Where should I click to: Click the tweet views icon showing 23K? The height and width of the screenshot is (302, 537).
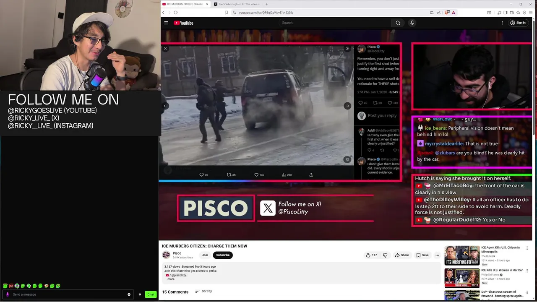click(x=287, y=174)
